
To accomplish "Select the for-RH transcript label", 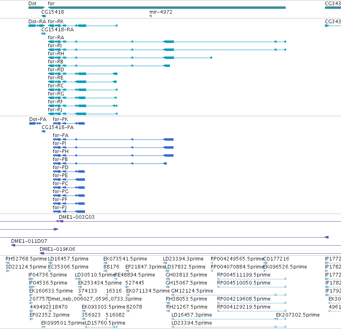I will click(56, 54).
